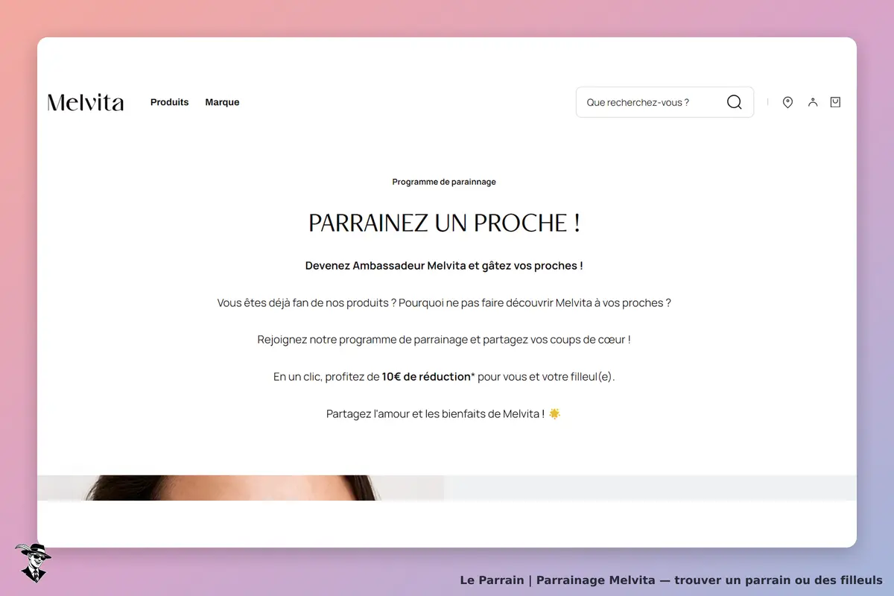Open the account user icon
Screen dimensions: 894x596
pos(813,102)
